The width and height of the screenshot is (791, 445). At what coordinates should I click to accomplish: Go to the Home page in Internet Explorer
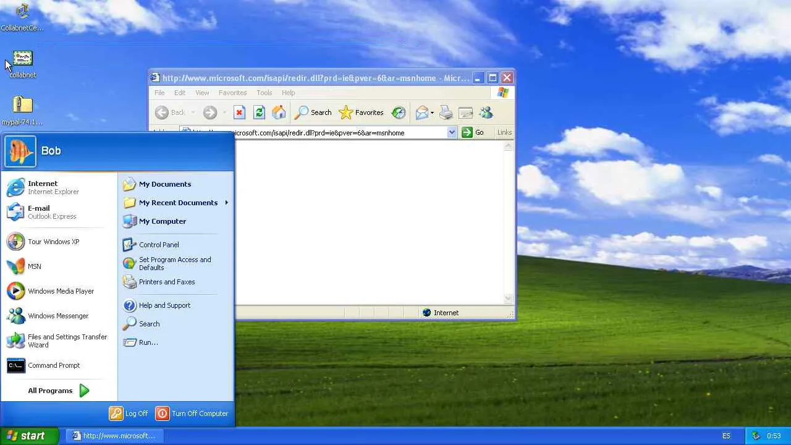[279, 112]
